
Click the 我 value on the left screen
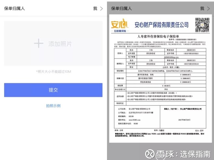click(x=95, y=9)
